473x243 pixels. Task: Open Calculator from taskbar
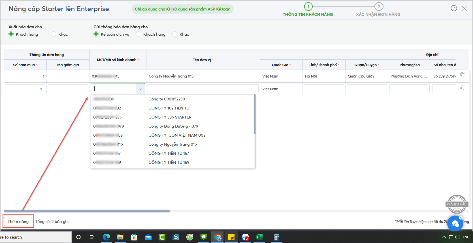click(x=277, y=237)
